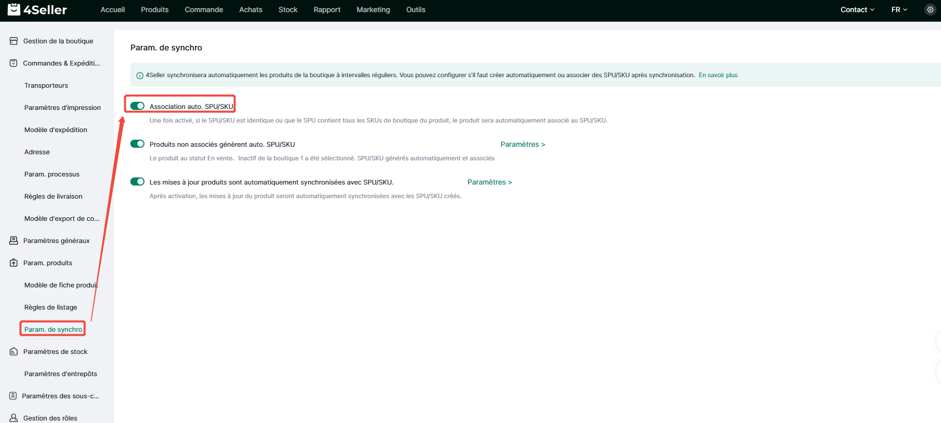
Task: Open the Commande menu
Action: coord(204,10)
